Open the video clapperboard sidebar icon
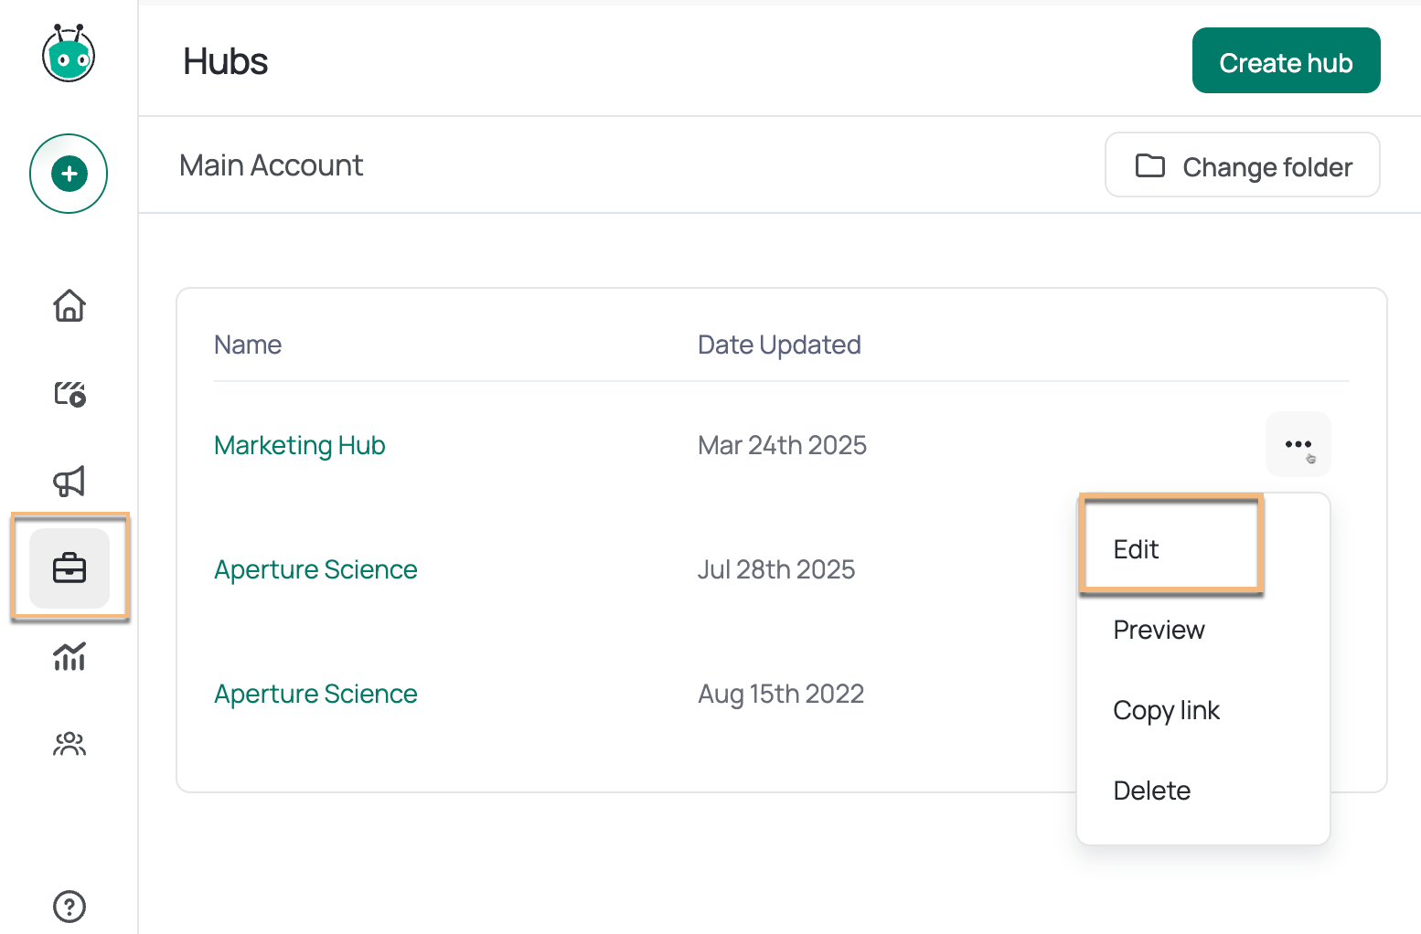Screen dimensions: 1421x934 (69, 394)
